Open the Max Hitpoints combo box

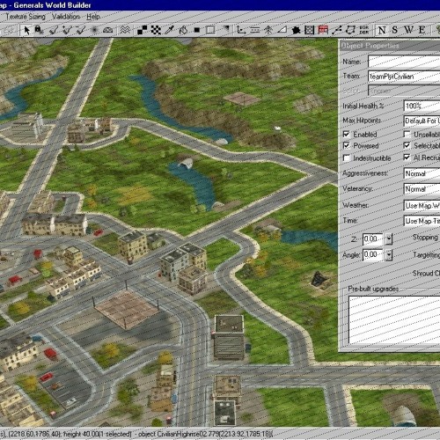[x=422, y=121]
